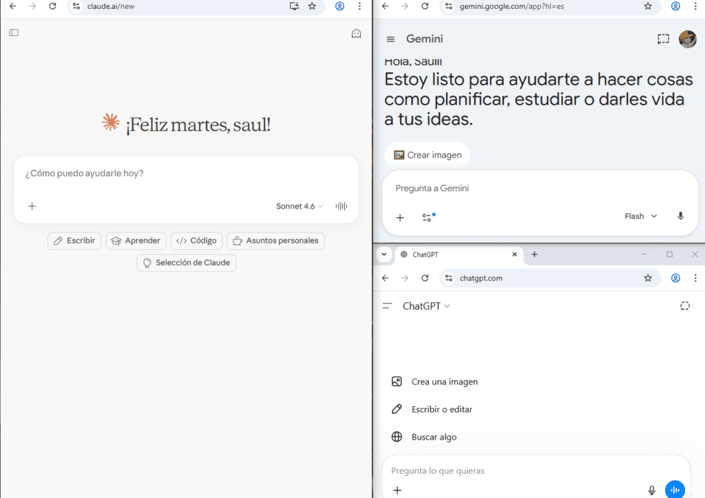This screenshot has height=498, width=705.
Task: Open ChatGPT sidebar menu icon
Action: (x=387, y=306)
